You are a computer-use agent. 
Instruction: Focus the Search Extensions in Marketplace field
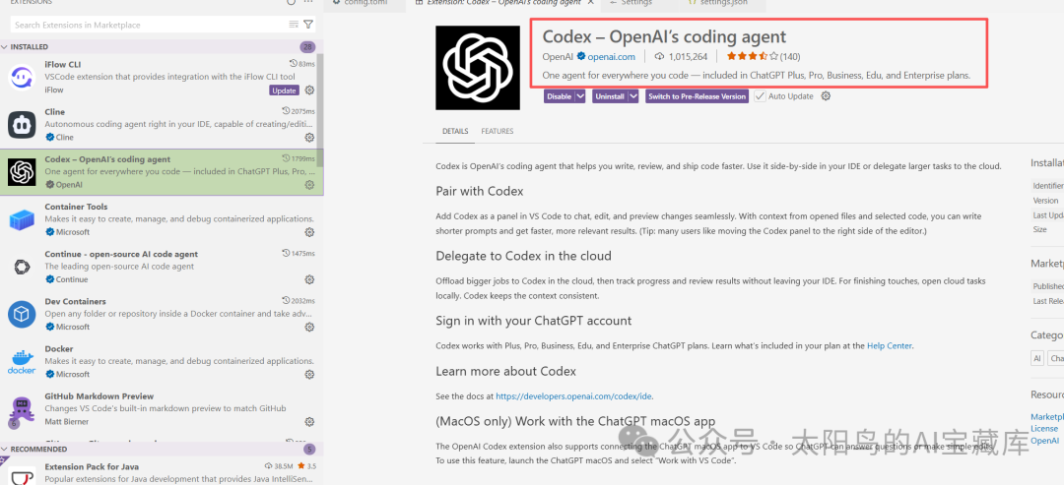coord(150,25)
